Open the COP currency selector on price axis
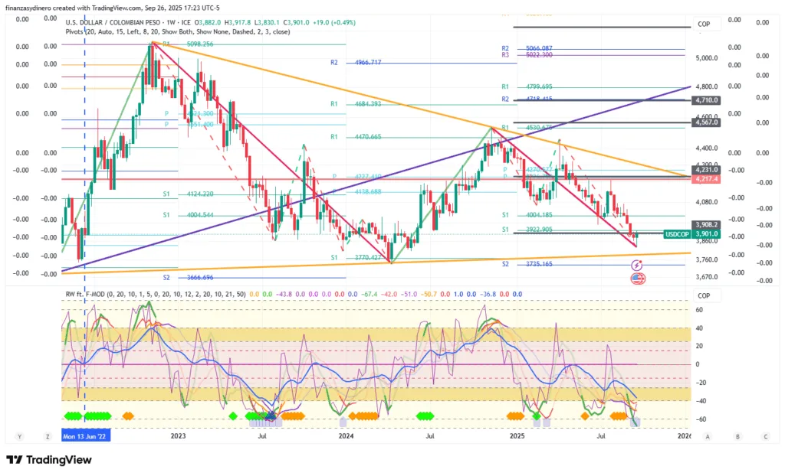Image resolution: width=785 pixels, height=476 pixels. (703, 24)
